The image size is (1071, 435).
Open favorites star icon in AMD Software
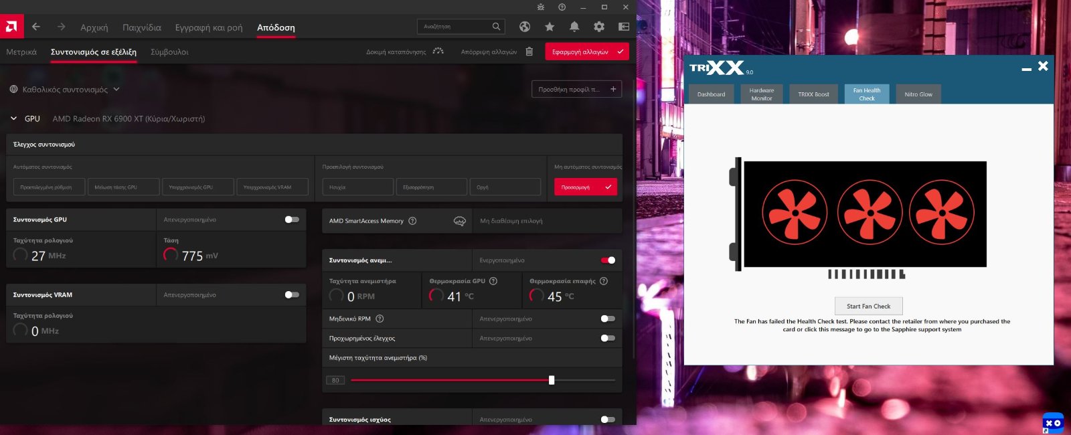tap(550, 27)
